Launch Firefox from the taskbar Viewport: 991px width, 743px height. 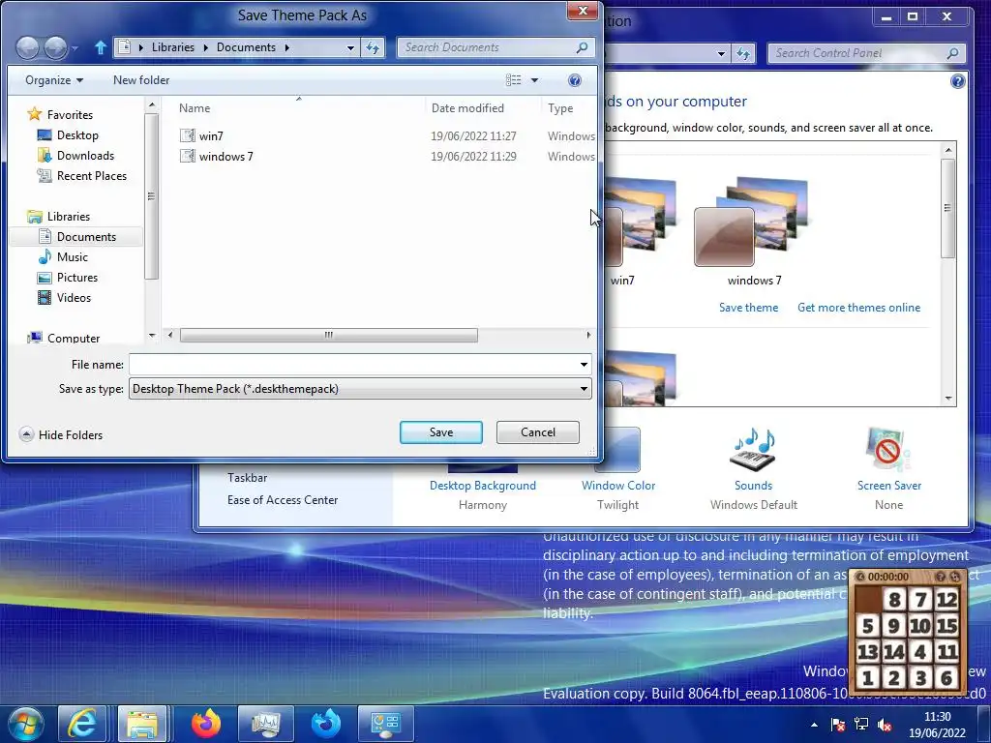coord(206,724)
